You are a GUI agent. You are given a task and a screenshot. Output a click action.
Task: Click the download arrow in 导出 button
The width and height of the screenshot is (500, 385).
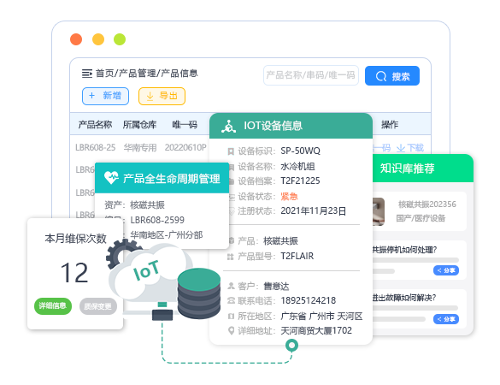pos(150,96)
